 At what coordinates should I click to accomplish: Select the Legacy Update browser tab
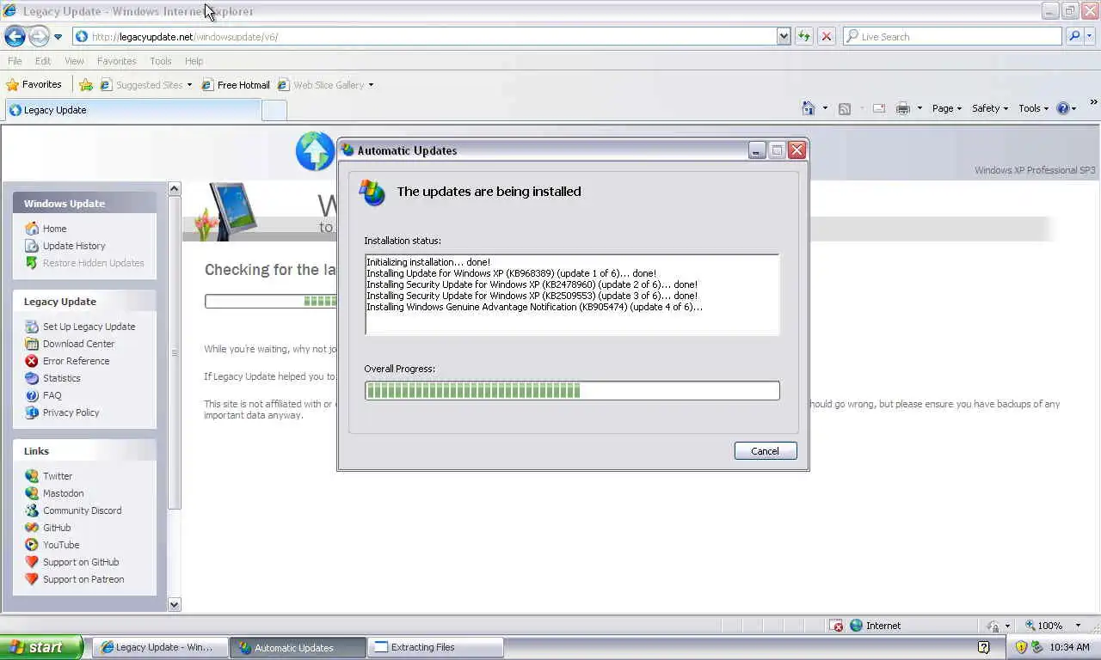[x=132, y=110]
